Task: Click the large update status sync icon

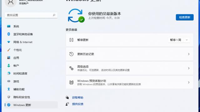Action: click(76, 16)
